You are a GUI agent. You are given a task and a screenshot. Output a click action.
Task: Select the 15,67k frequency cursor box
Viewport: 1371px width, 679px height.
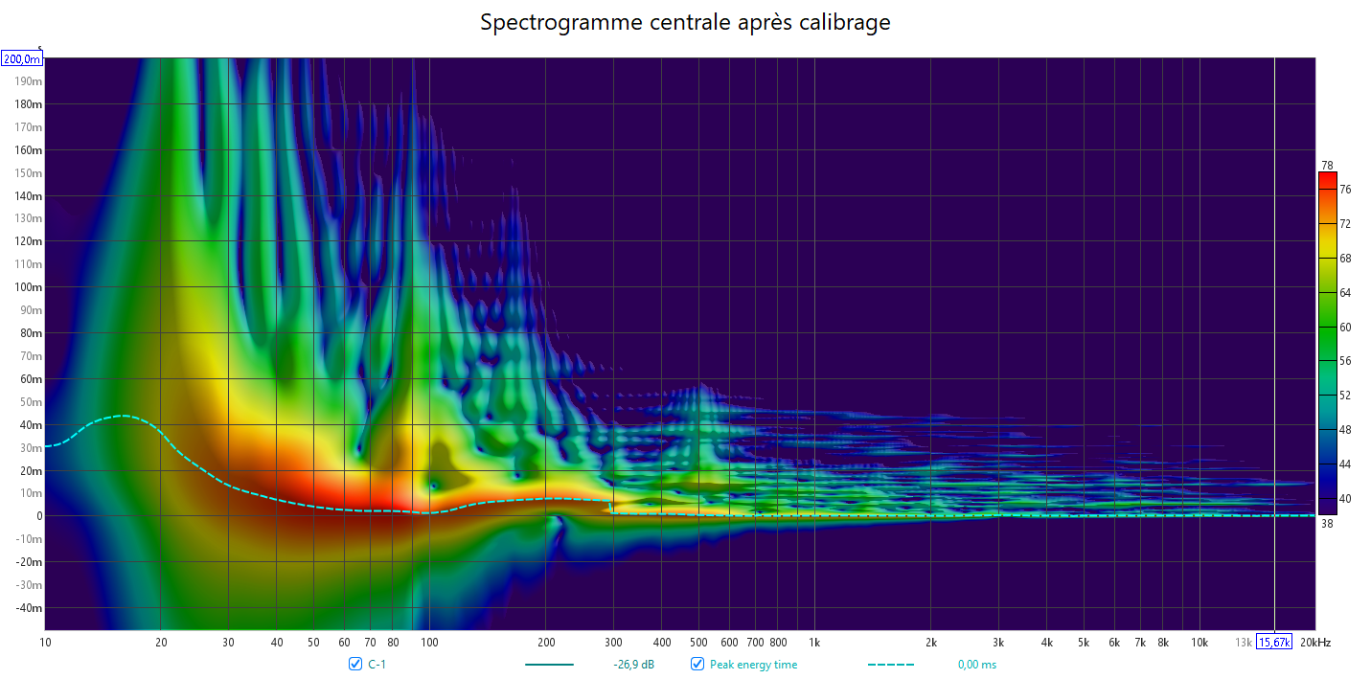click(1274, 642)
